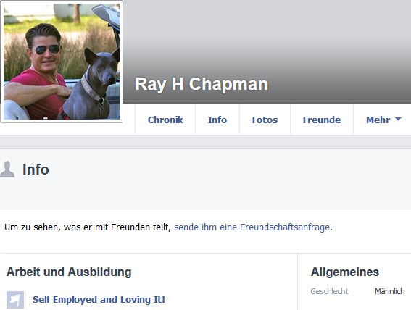Go to the Freunde tab

(x=322, y=120)
